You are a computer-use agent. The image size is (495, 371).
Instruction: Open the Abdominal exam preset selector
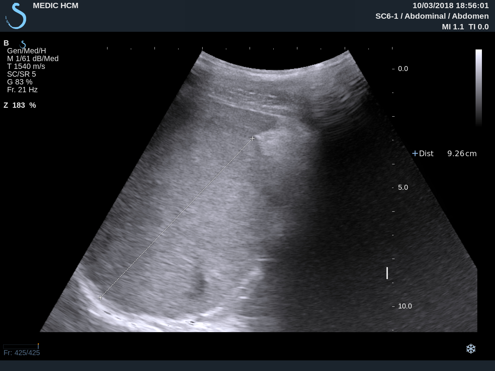tap(426, 16)
